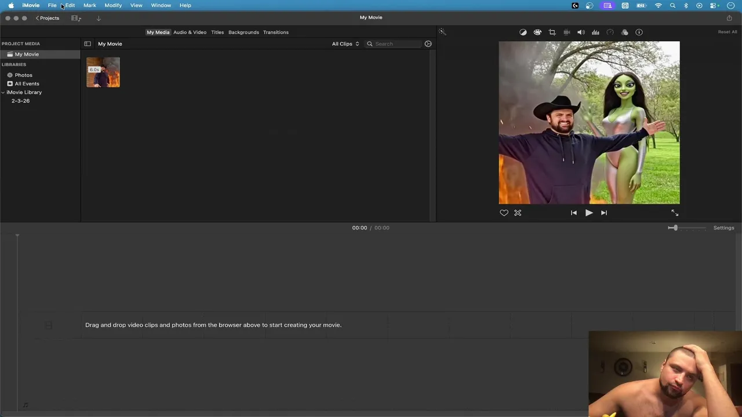Open the Help menu
This screenshot has height=417, width=742.
pos(185,5)
